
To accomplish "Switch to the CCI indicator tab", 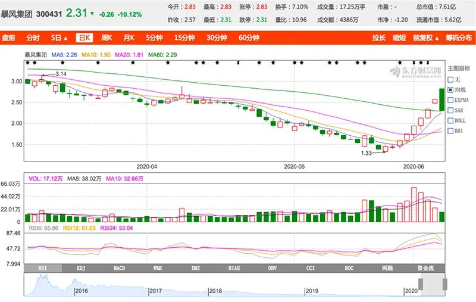I will pyautogui.click(x=311, y=268).
